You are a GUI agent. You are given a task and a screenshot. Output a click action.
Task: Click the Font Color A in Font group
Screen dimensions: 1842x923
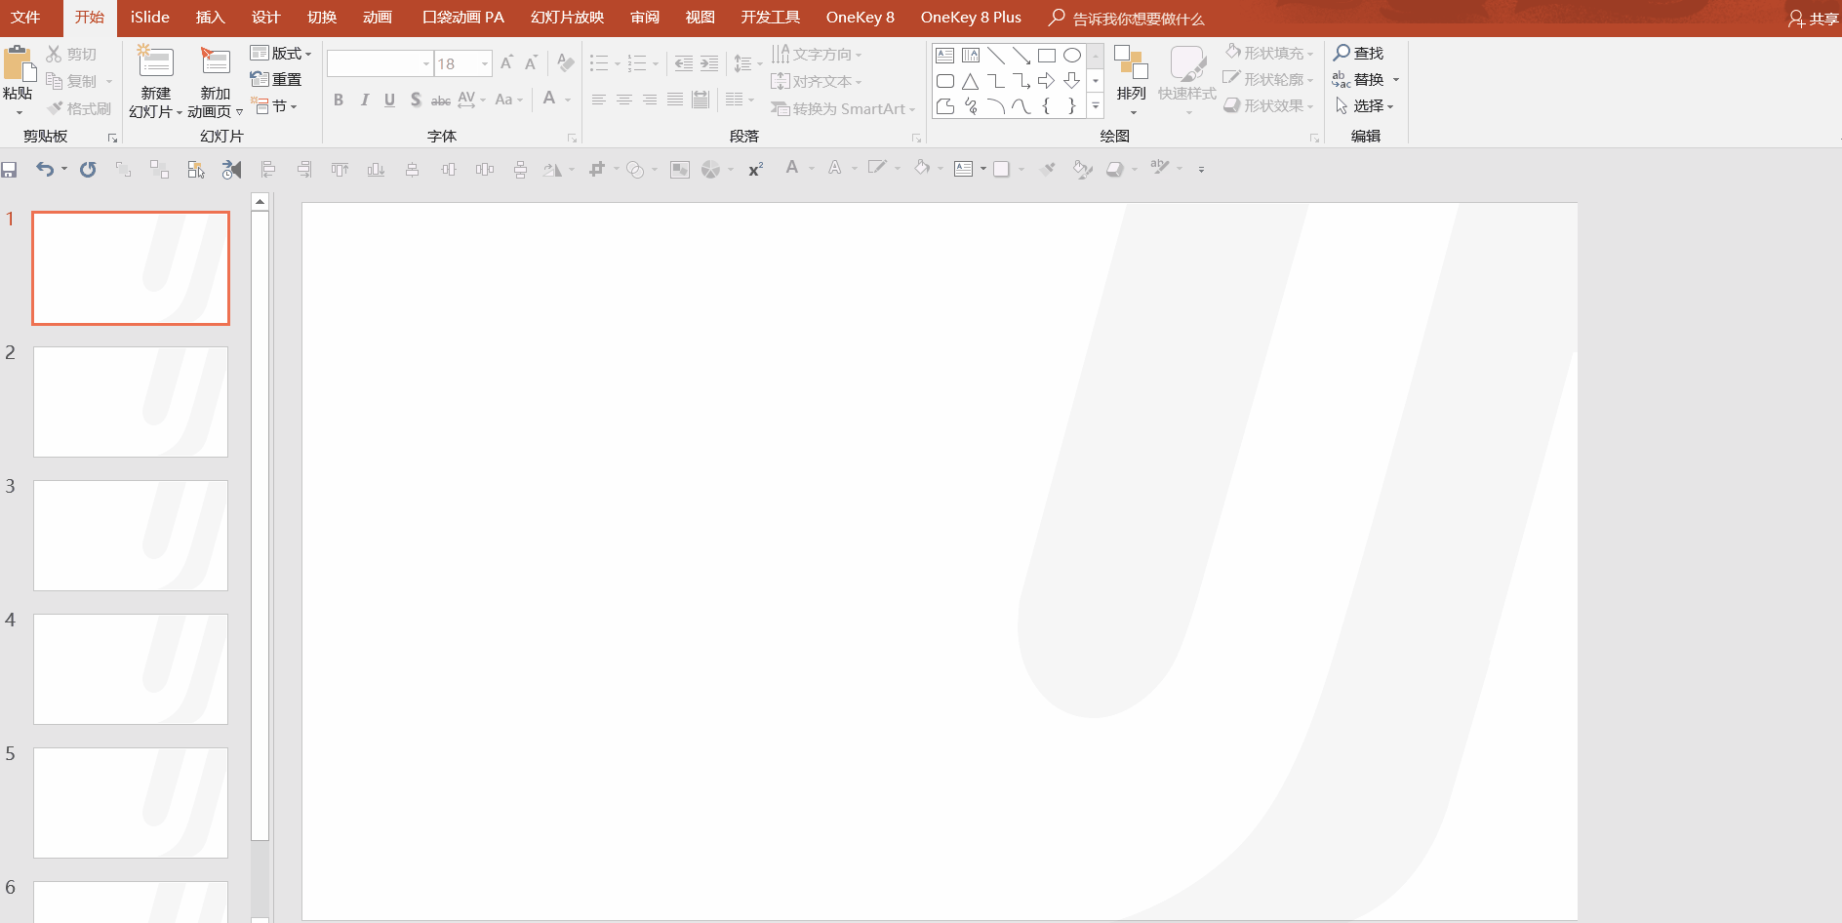(x=549, y=99)
